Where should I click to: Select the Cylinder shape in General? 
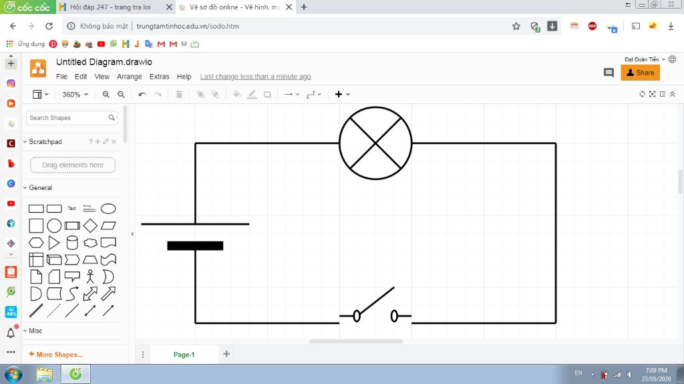(72, 243)
